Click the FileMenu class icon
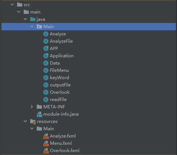The image size is (177, 155). (x=46, y=70)
